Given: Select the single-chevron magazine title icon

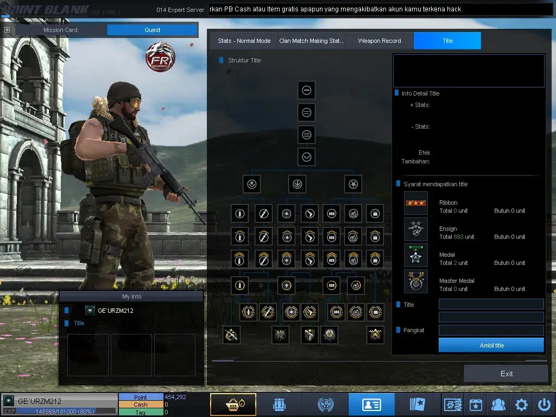Looking at the screenshot, I should (x=332, y=237).
